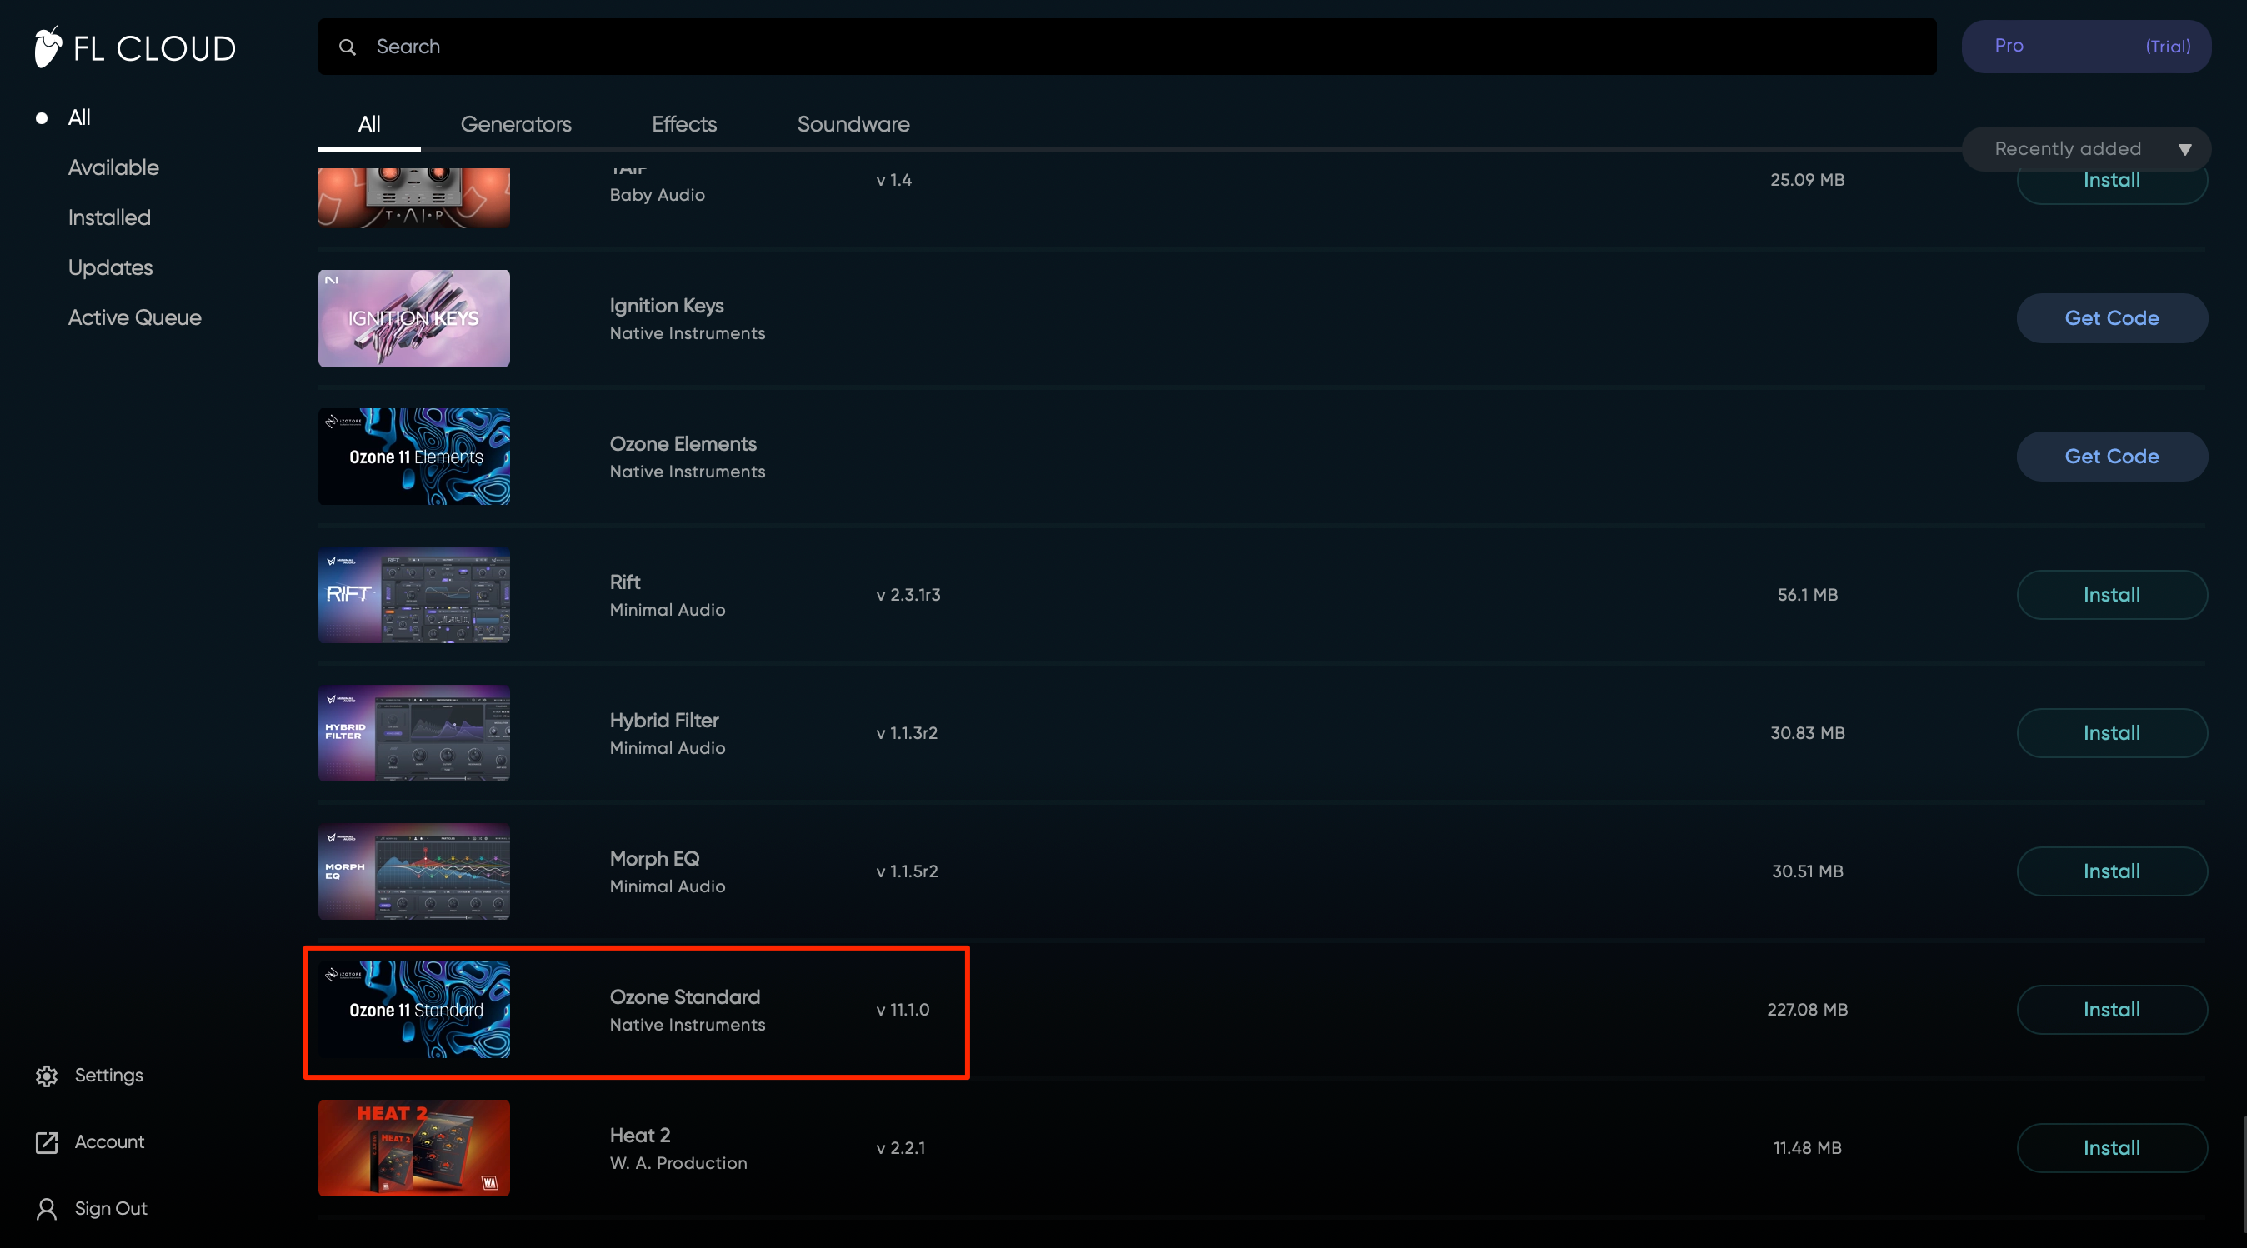The width and height of the screenshot is (2247, 1248).
Task: Click the Account external-link icon
Action: 48,1142
